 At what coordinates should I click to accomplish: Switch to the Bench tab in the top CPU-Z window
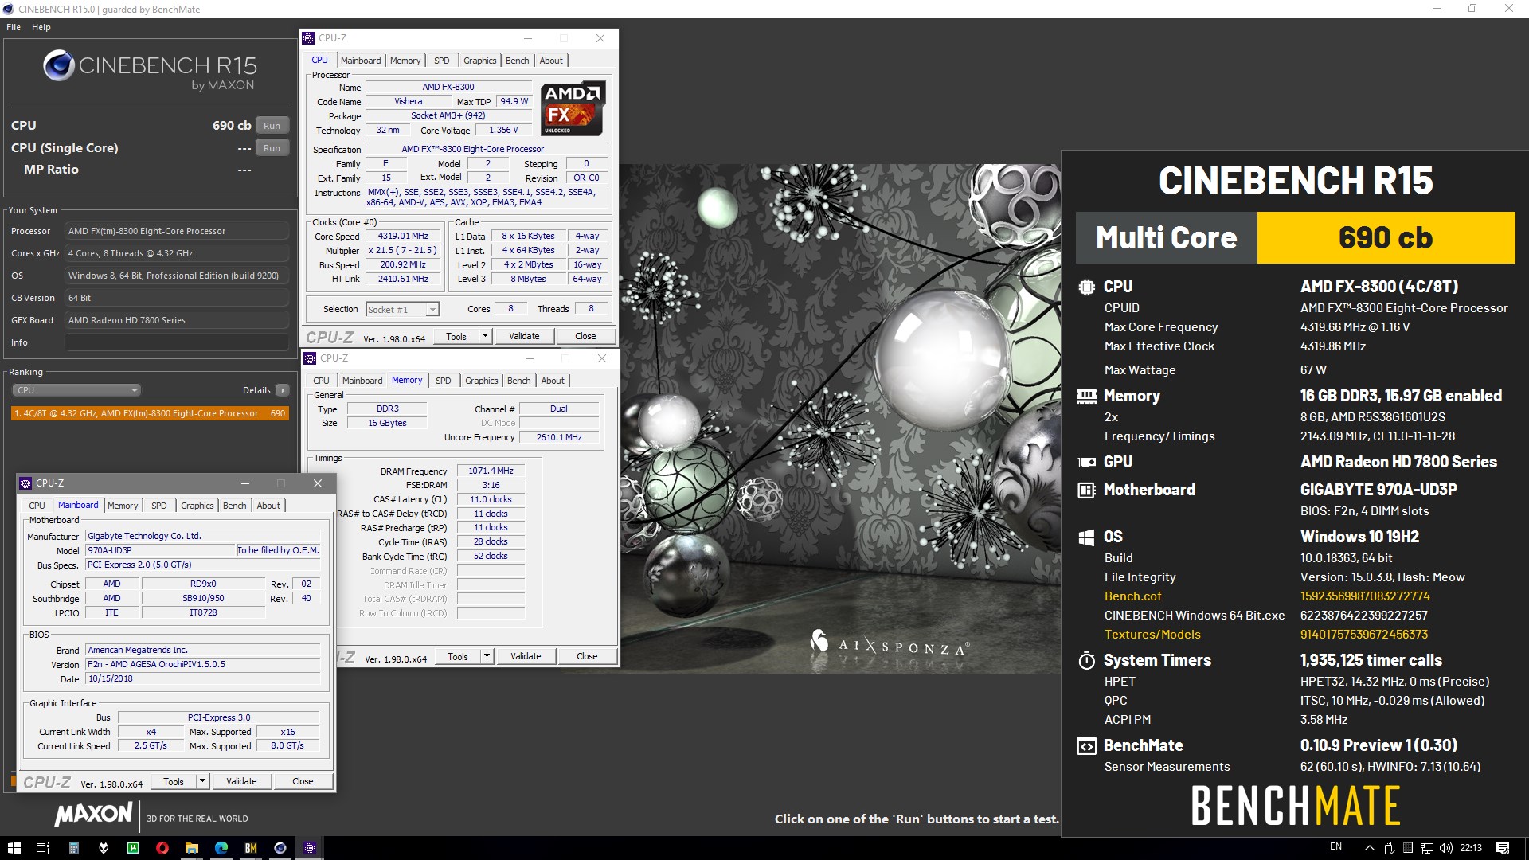[x=517, y=61]
